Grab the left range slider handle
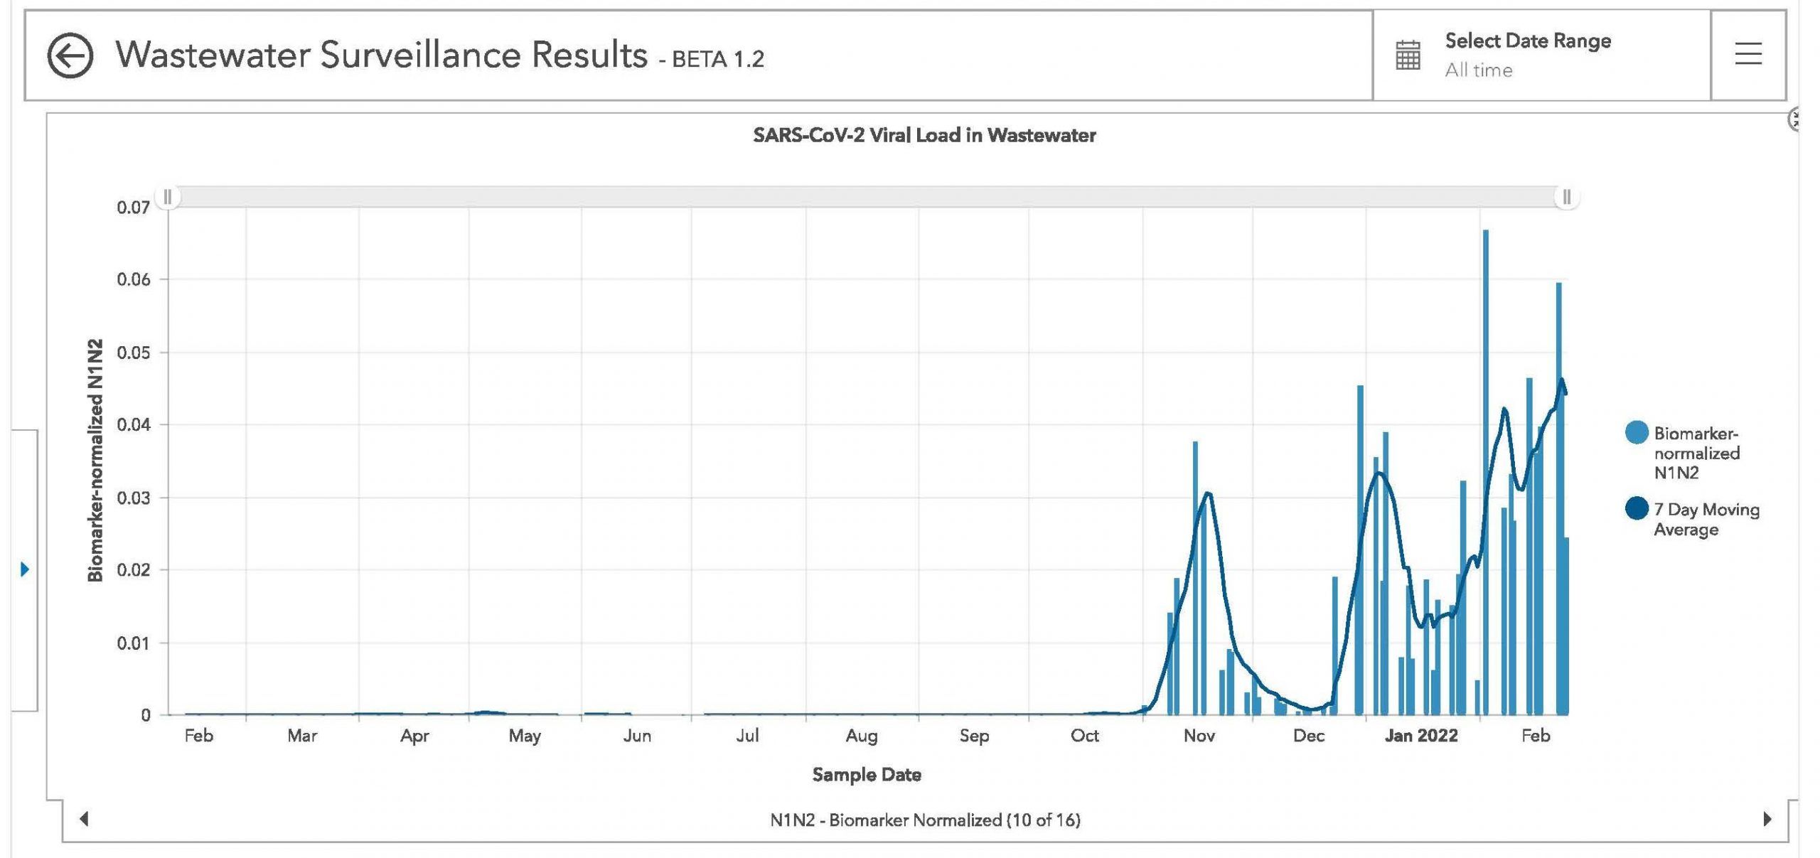Image resolution: width=1820 pixels, height=858 pixels. (x=168, y=196)
